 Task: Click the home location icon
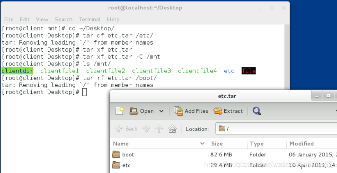[x=172, y=129]
